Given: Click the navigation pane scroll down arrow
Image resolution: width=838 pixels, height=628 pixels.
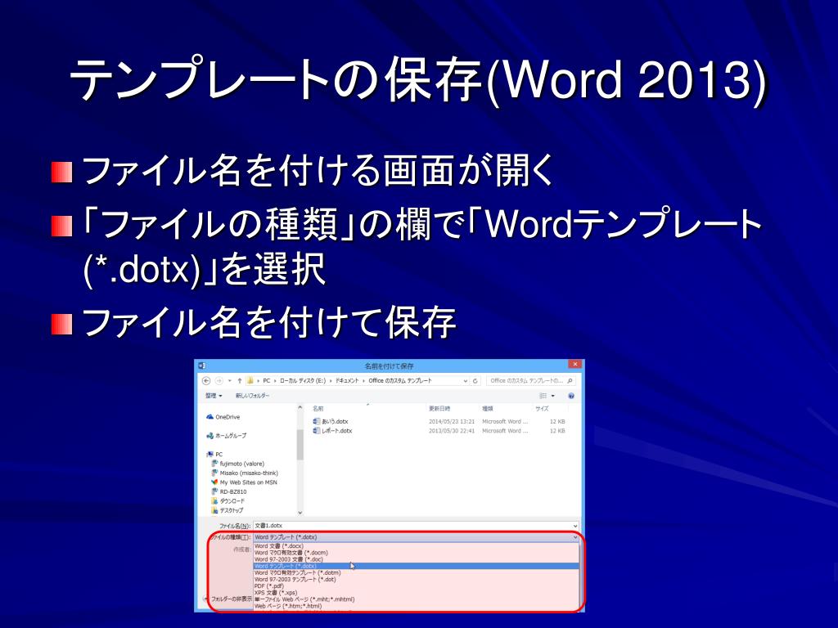Looking at the screenshot, I should [x=300, y=513].
